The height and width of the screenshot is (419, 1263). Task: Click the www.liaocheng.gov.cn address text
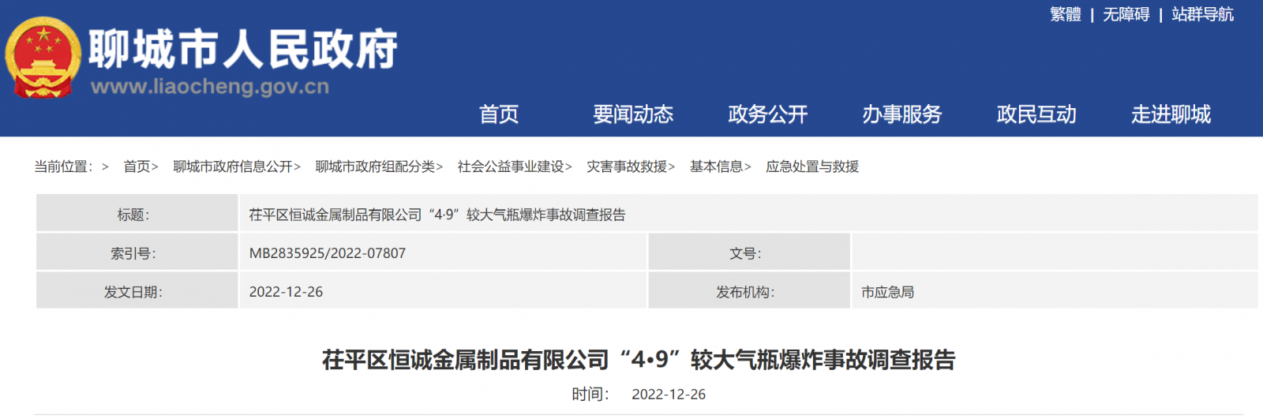[210, 86]
